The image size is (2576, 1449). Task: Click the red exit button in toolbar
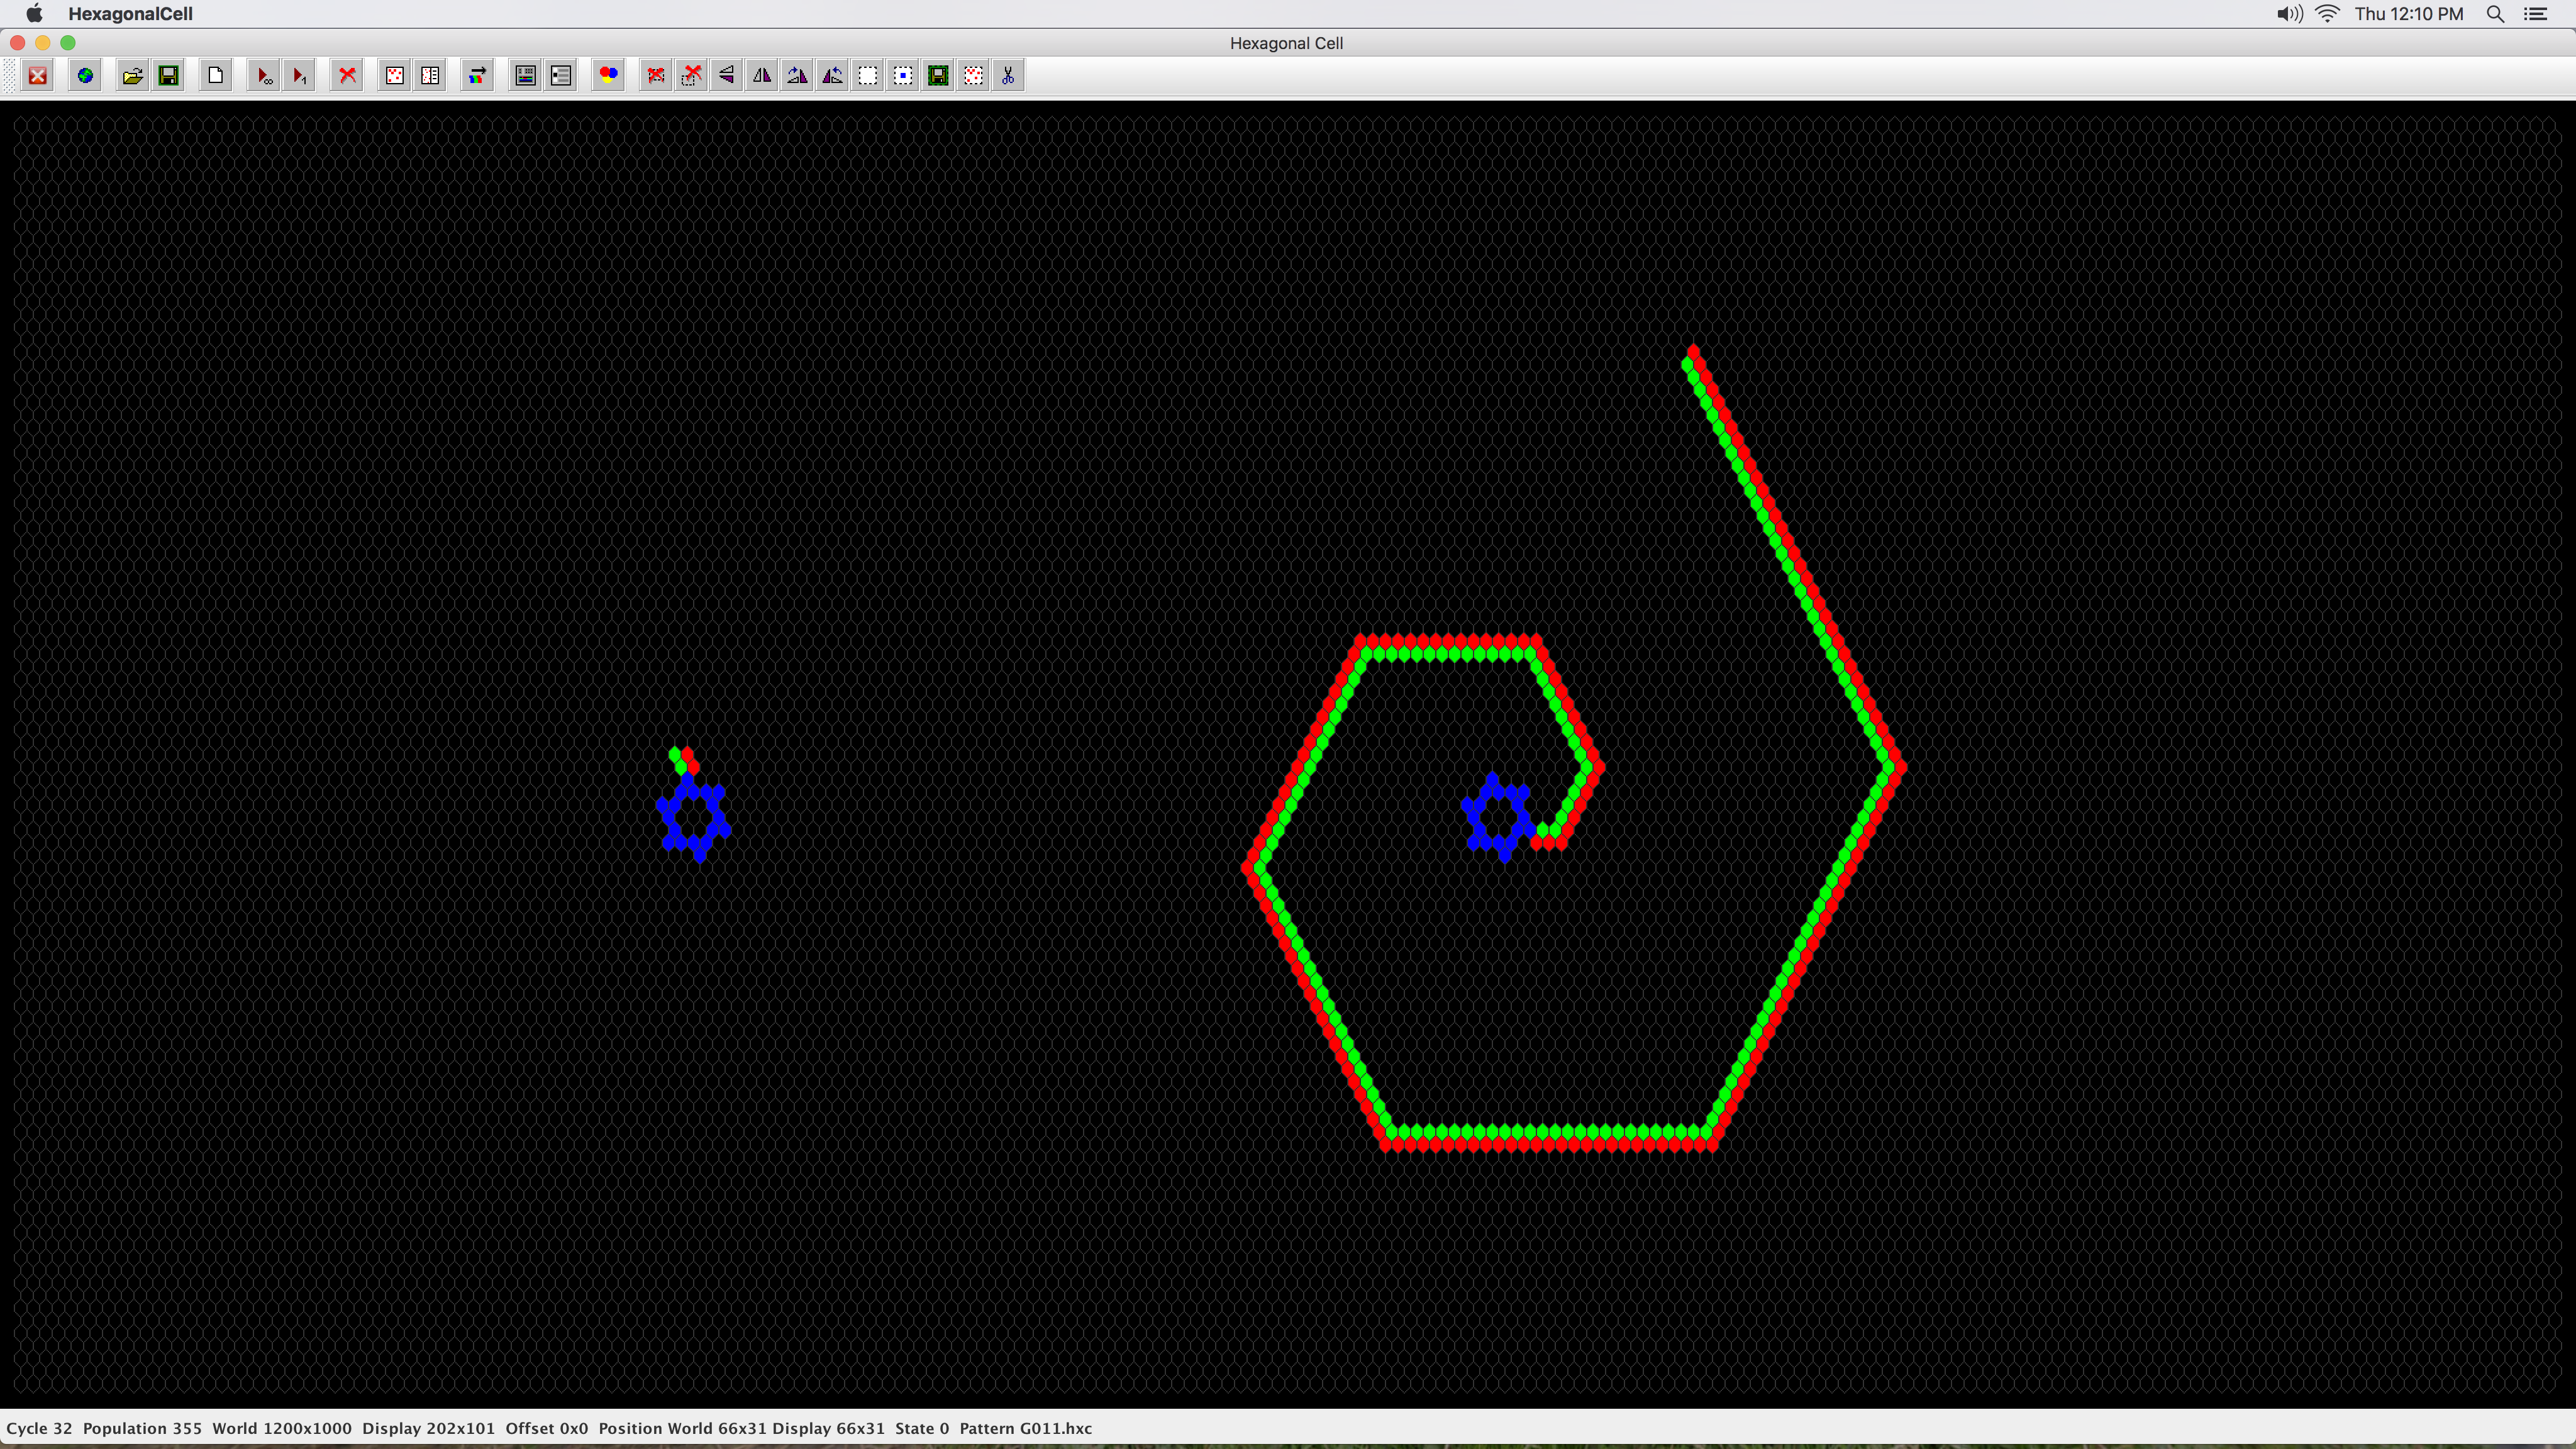[38, 76]
